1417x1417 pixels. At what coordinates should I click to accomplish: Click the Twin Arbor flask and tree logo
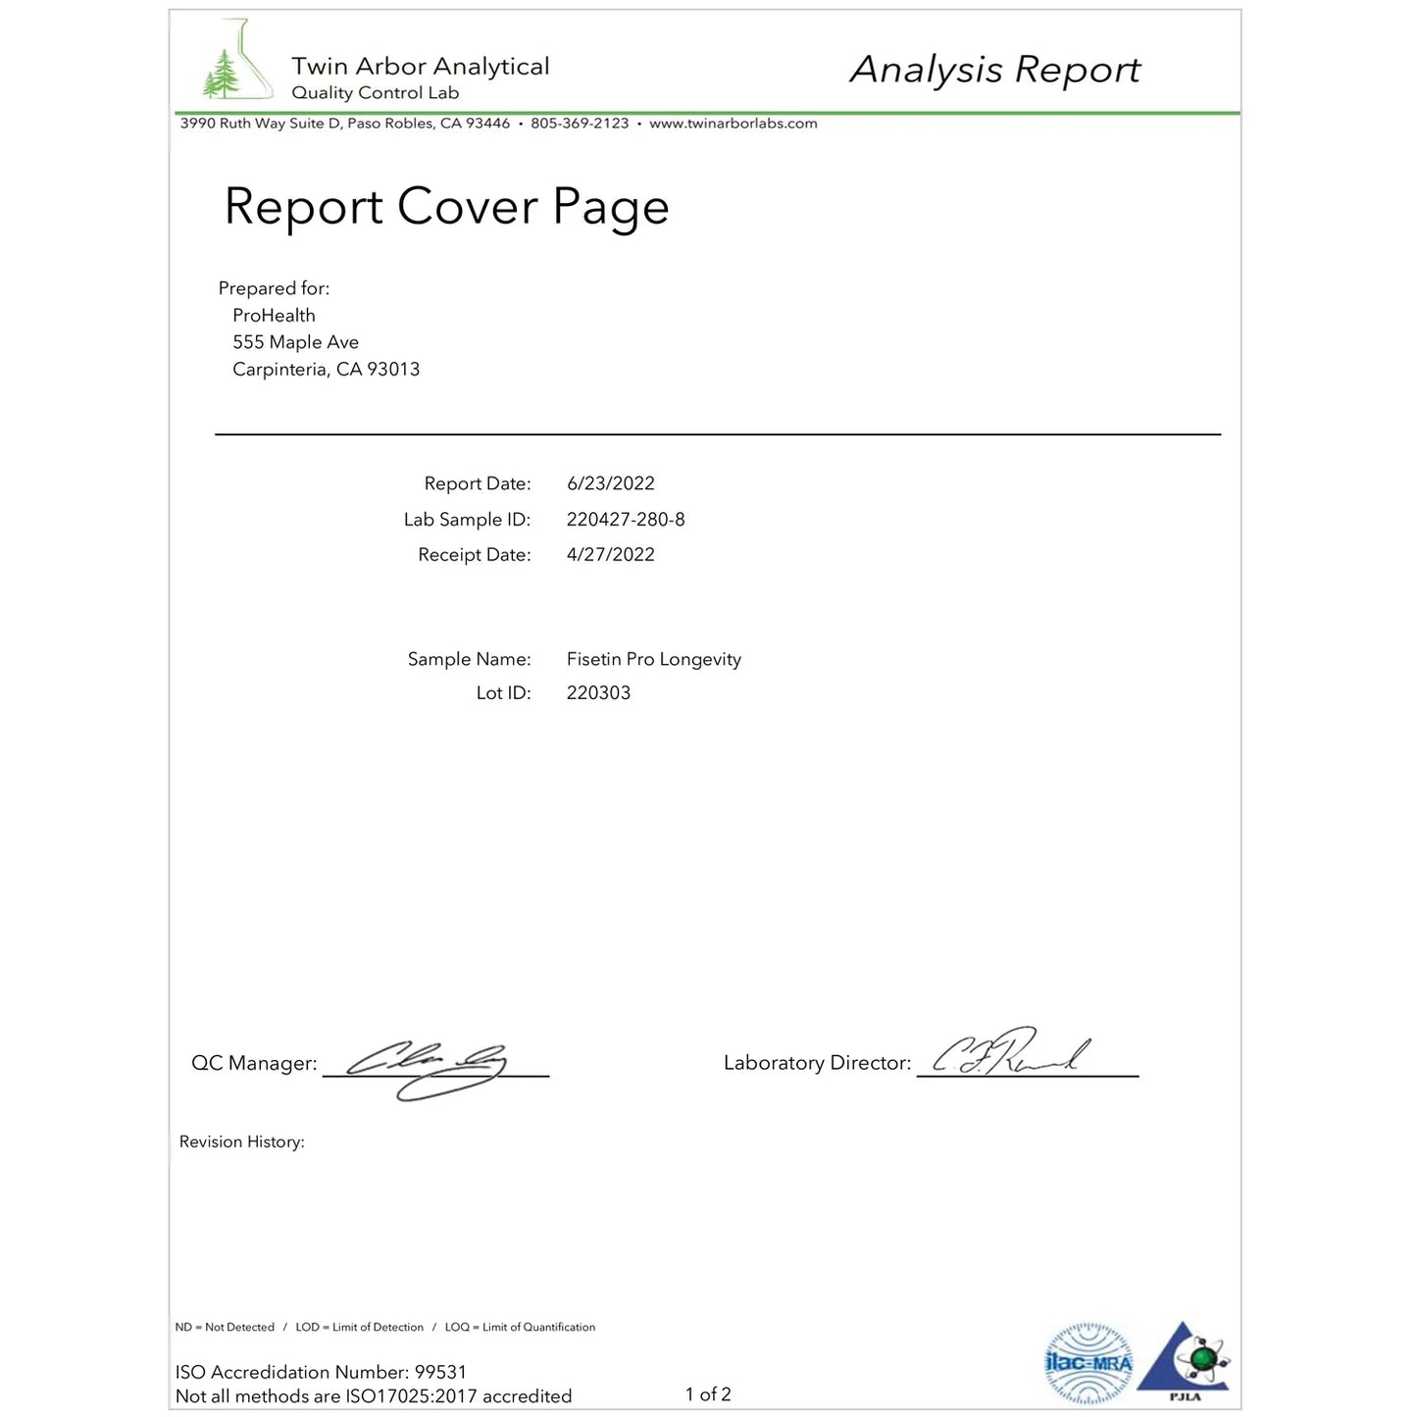point(236,61)
